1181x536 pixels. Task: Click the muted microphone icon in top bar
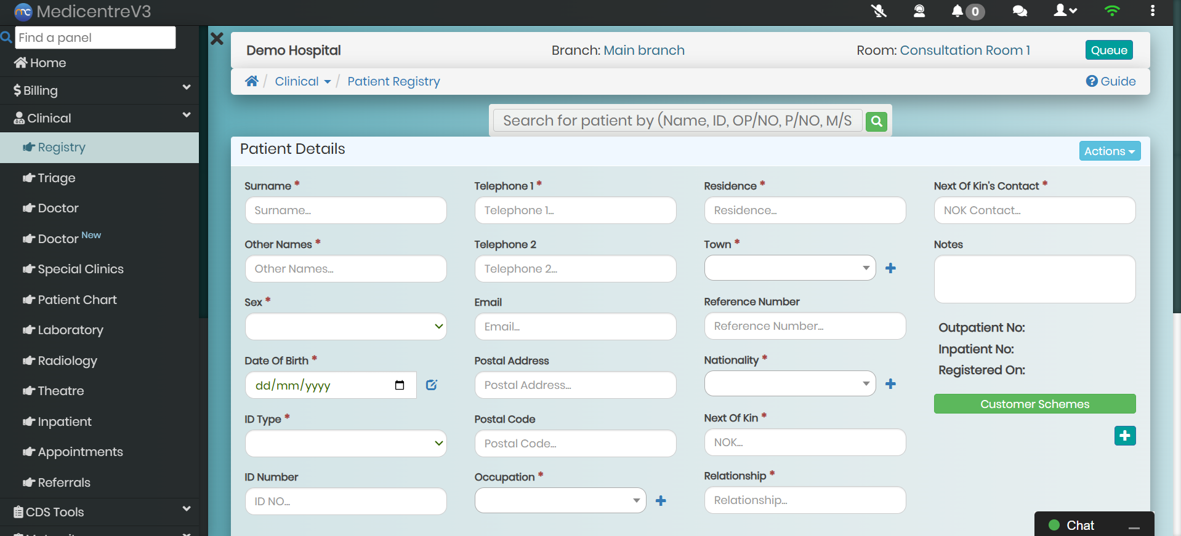click(x=879, y=11)
